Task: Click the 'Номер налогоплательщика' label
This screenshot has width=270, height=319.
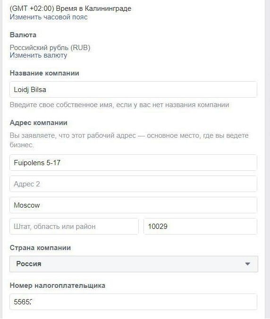Action: (58, 285)
